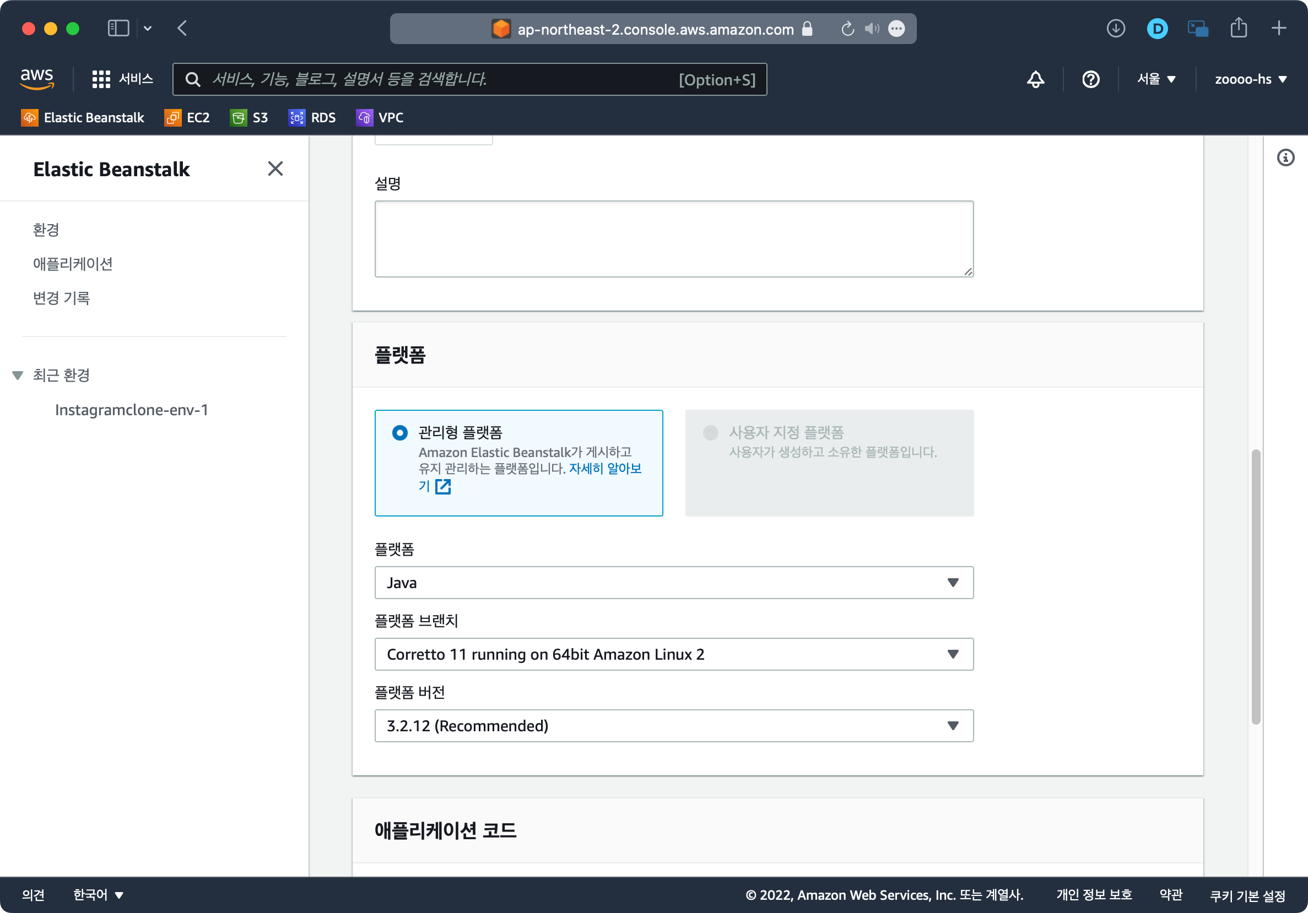The width and height of the screenshot is (1308, 913).
Task: Toggle the Safari sidebar icon
Action: click(x=118, y=29)
